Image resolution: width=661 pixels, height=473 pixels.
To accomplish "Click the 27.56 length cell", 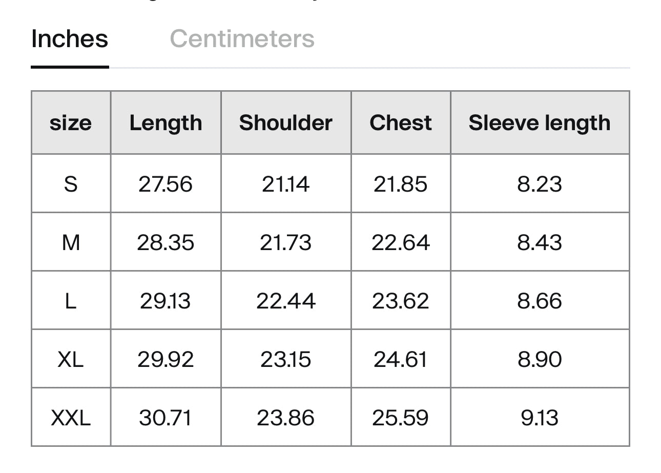I will click(166, 184).
